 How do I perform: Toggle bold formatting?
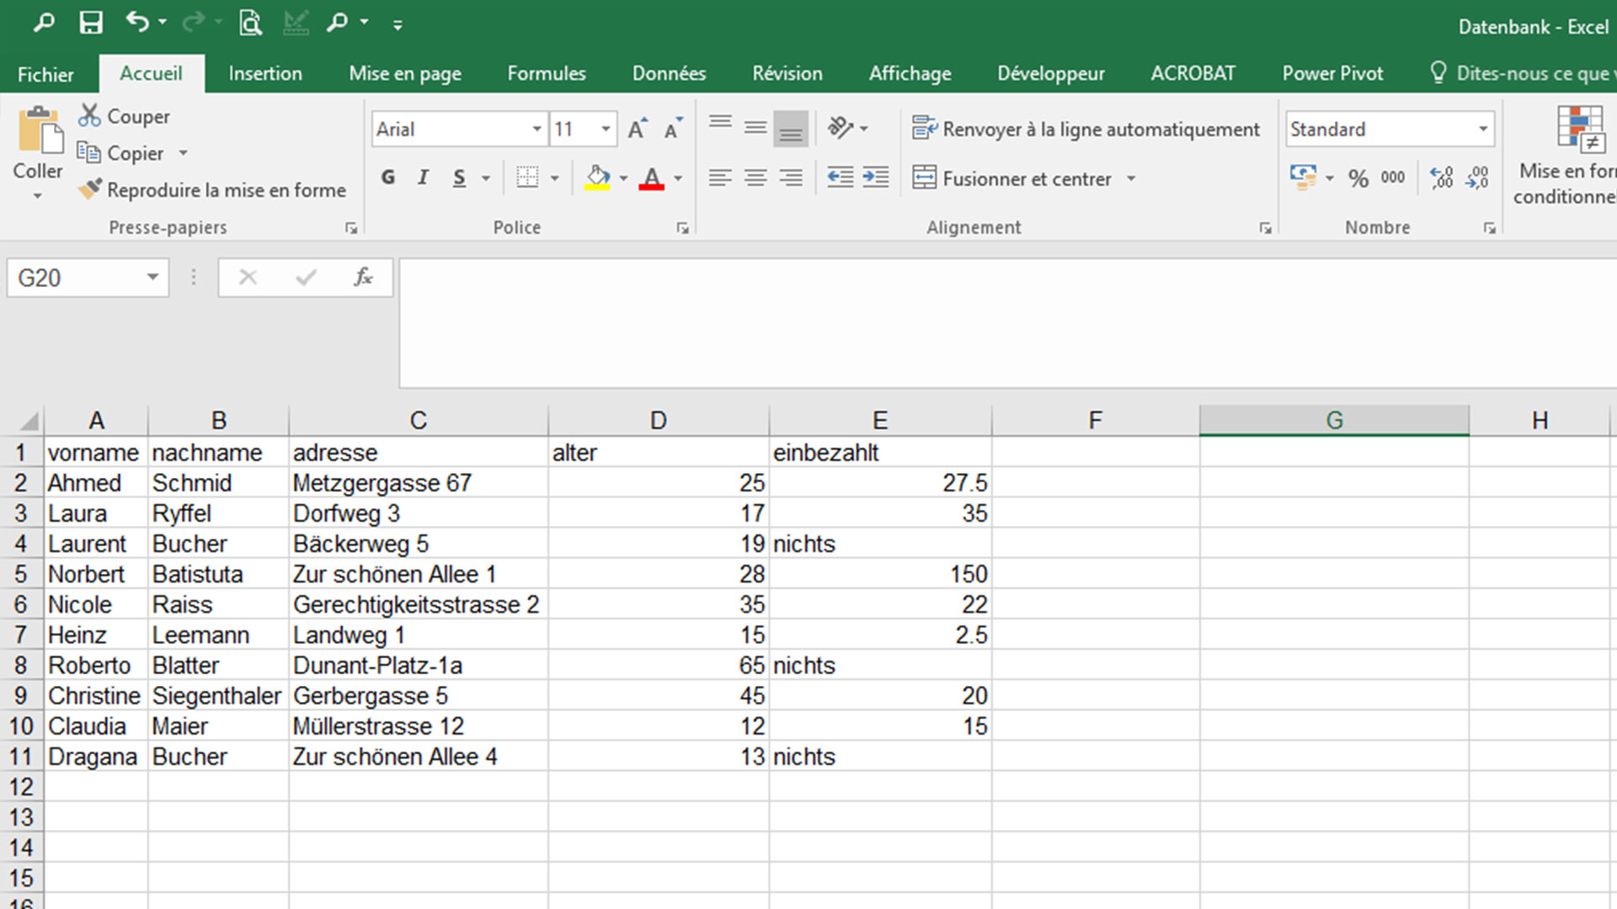388,178
